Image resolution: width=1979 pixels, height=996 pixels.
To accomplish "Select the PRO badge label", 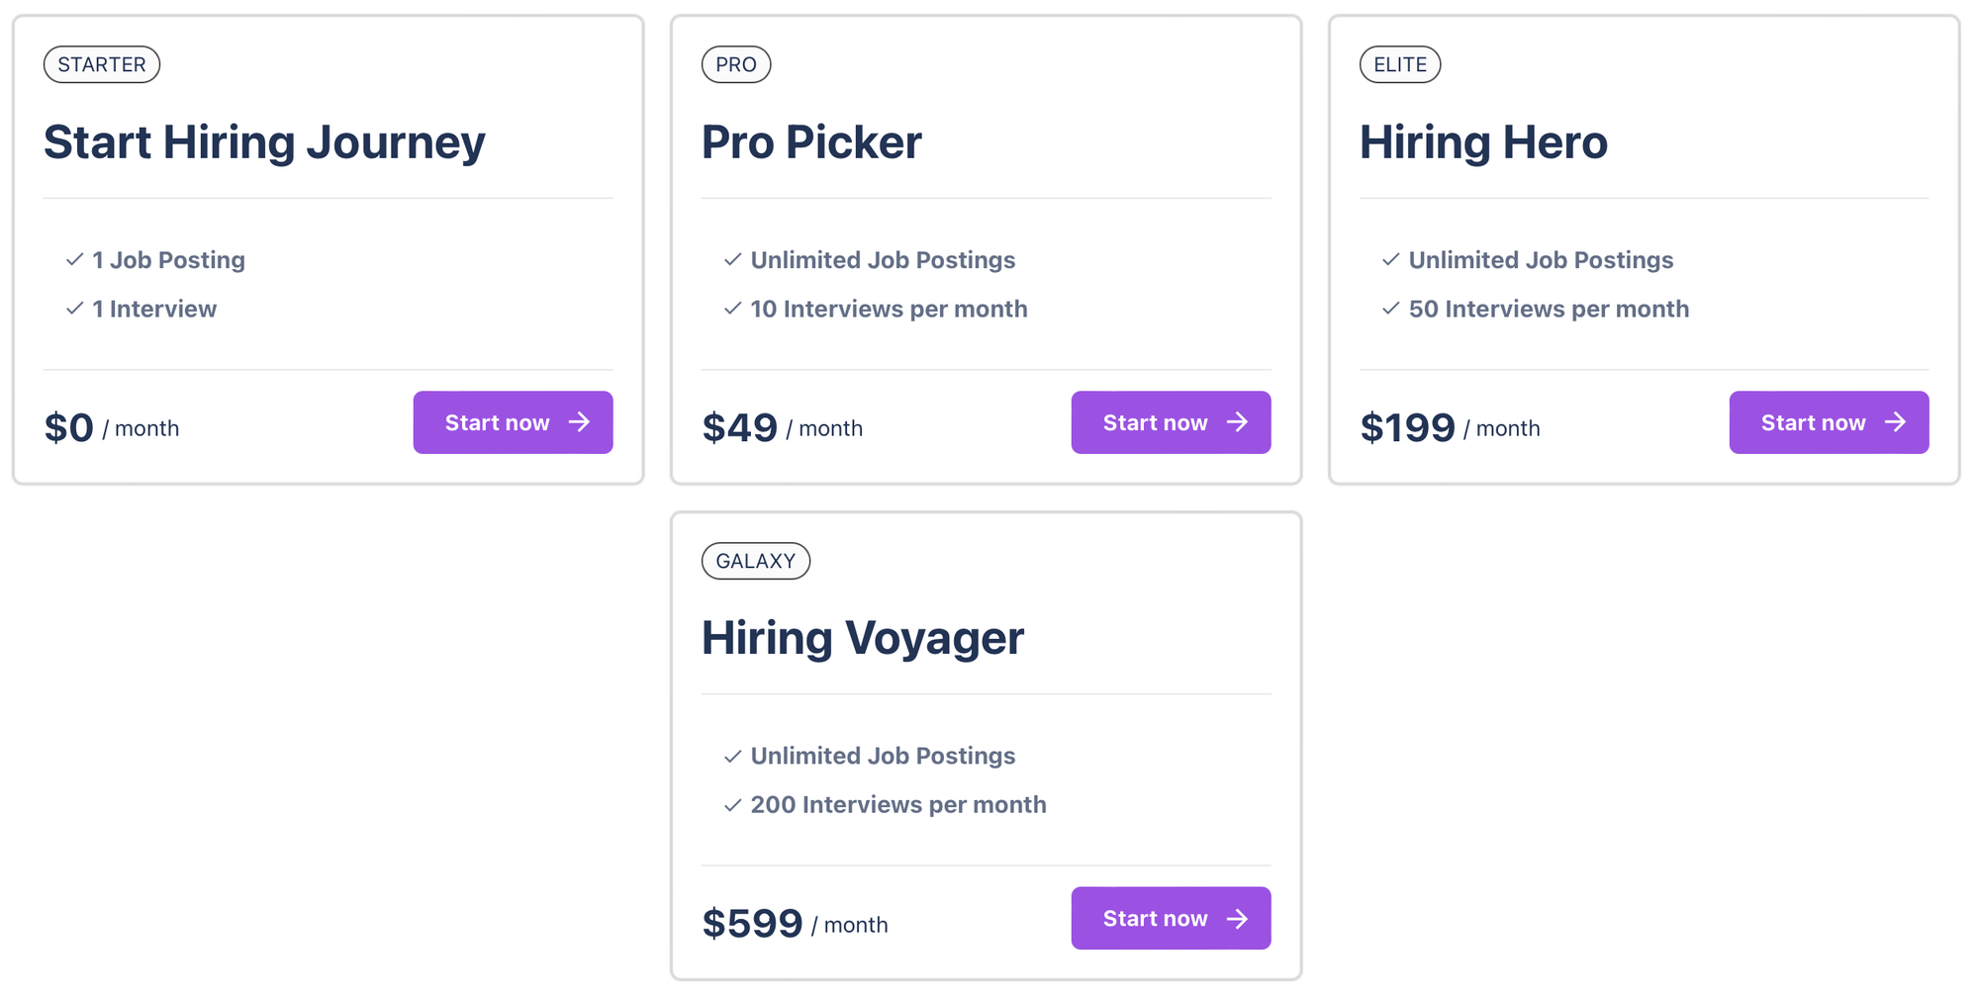I will [736, 64].
